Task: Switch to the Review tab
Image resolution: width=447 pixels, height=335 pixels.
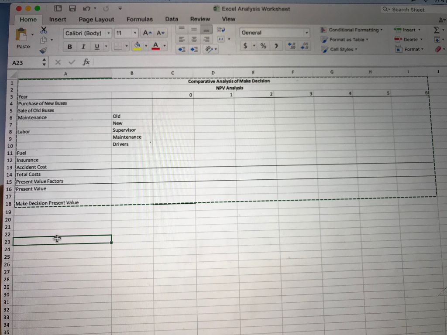Action: (200, 19)
